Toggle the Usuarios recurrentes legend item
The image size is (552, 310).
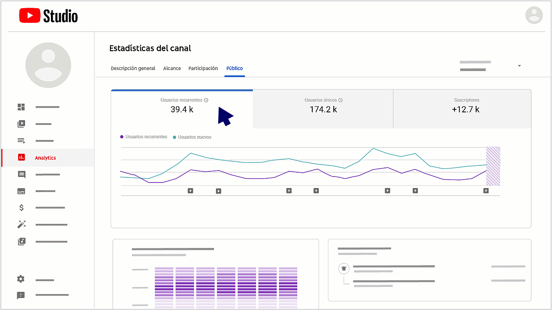click(144, 136)
